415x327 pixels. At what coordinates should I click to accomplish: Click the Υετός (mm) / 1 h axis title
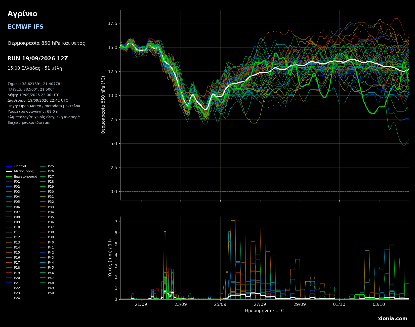click(110, 258)
